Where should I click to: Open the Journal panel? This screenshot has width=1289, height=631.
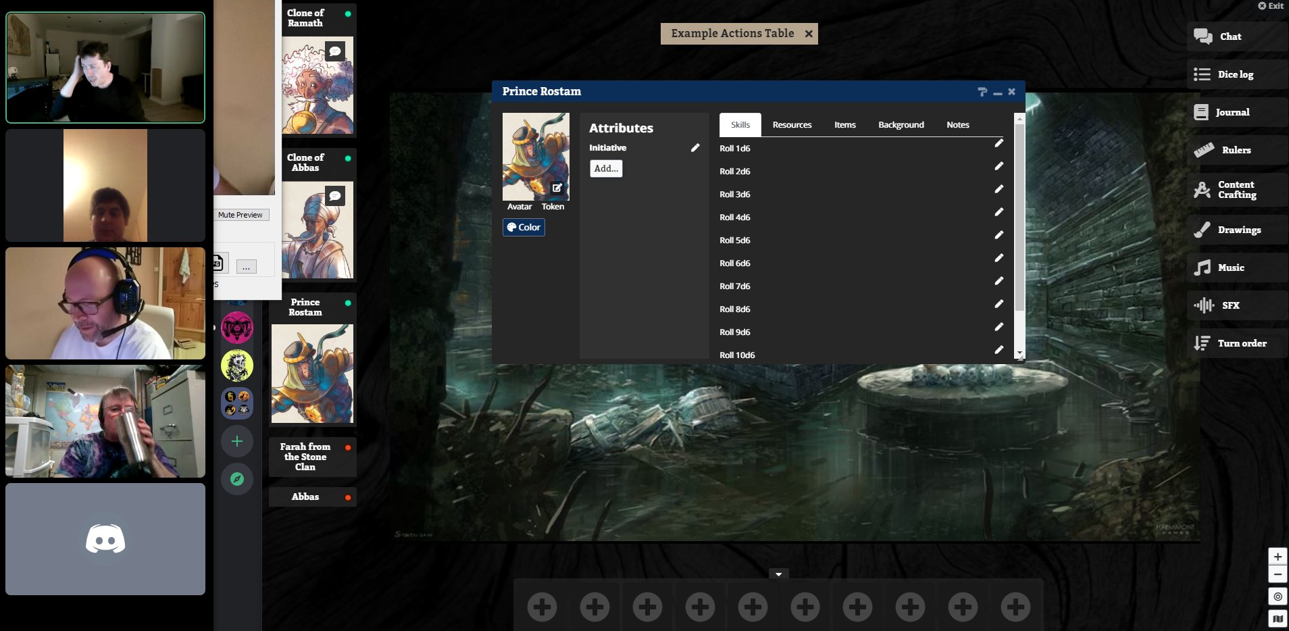pyautogui.click(x=1232, y=112)
